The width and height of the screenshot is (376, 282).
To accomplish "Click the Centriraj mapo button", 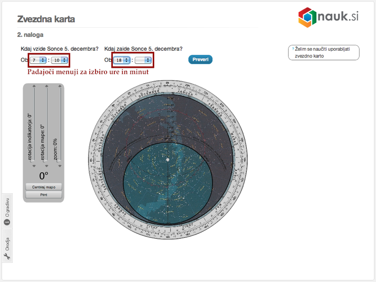I will point(44,187).
